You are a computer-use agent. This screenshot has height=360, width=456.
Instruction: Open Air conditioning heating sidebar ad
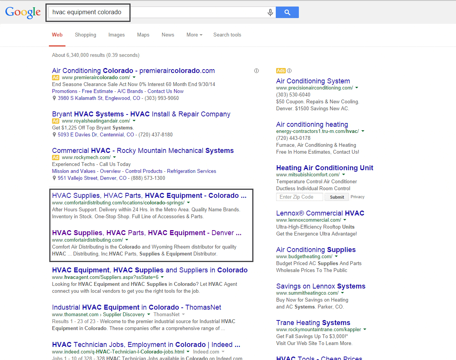coord(312,124)
